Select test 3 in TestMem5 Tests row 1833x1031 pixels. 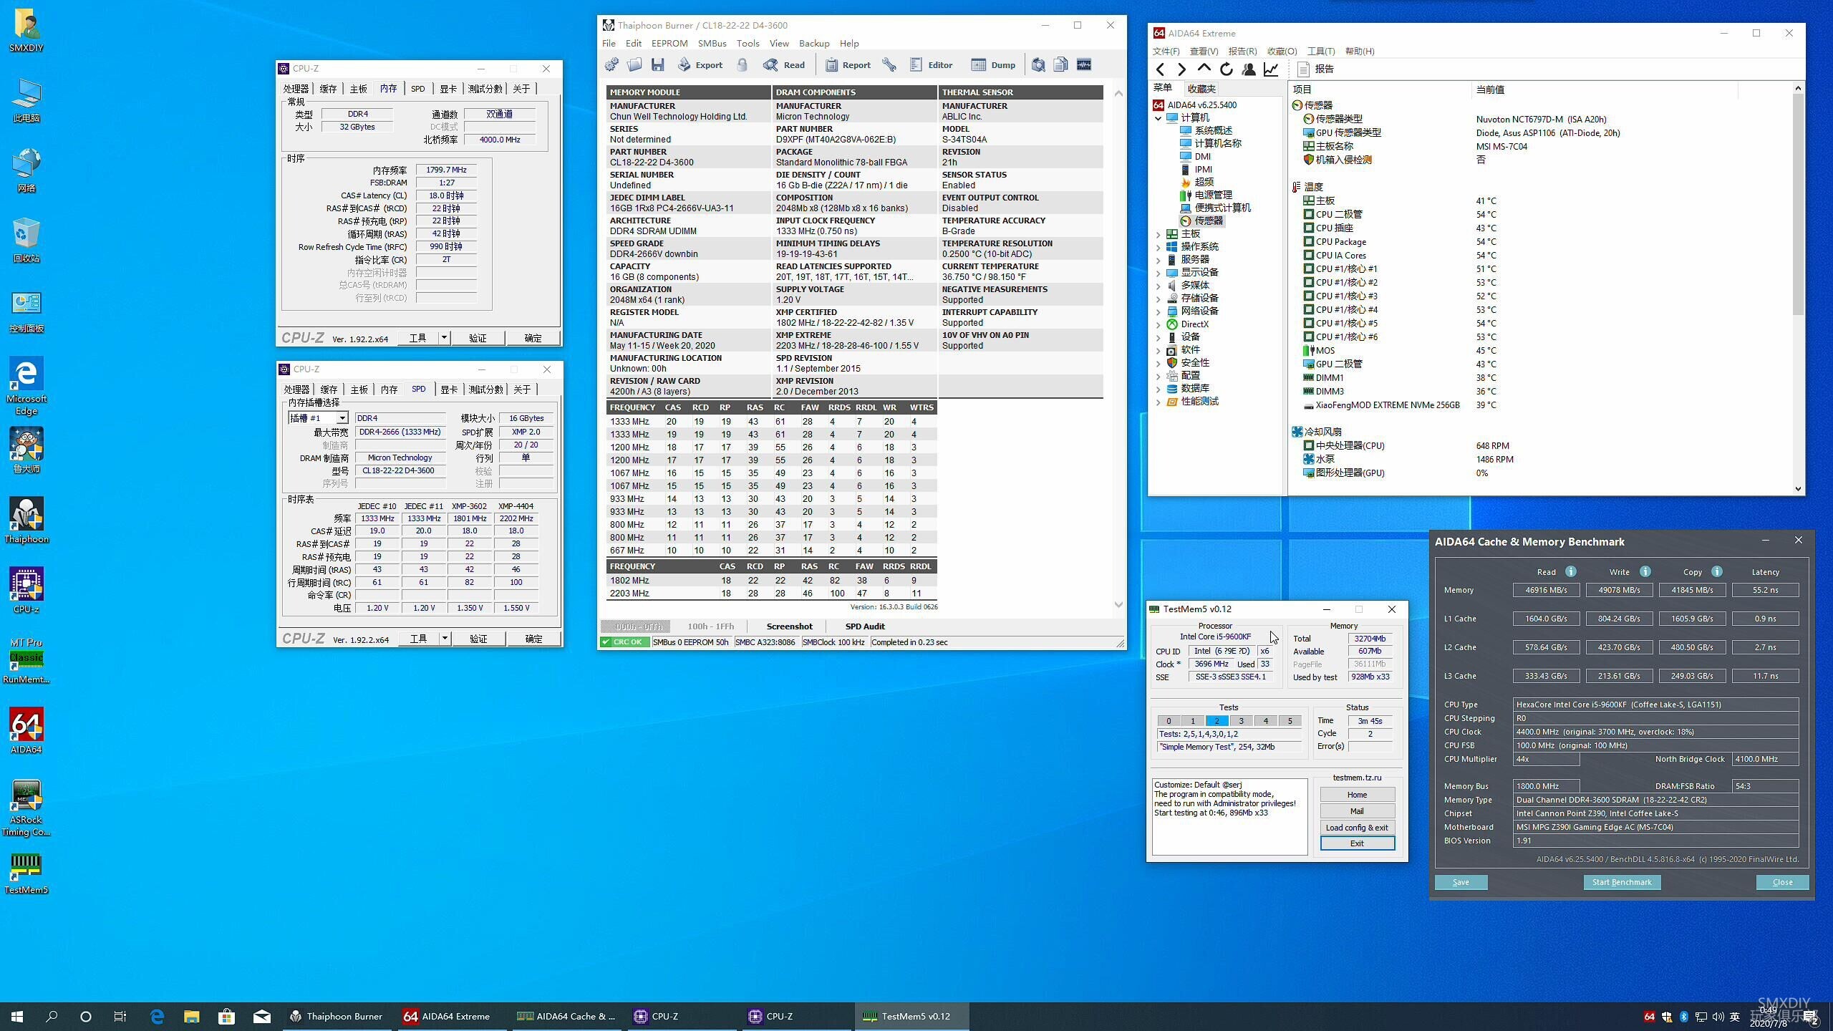(x=1242, y=721)
